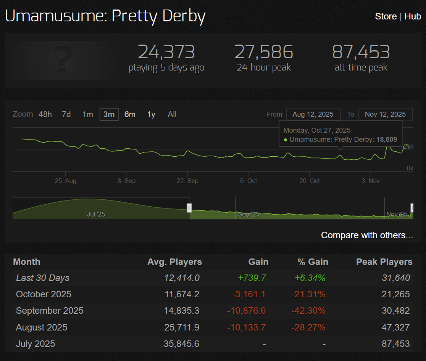This screenshot has height=361, width=426.
Task: Click the Jul '25 area in navigator
Action: pos(96,215)
